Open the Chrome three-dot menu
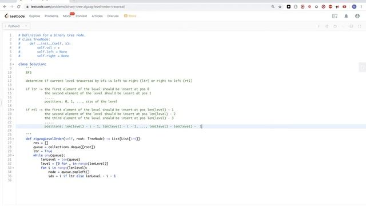Image resolution: width=366 pixels, height=206 pixels. (361, 7)
